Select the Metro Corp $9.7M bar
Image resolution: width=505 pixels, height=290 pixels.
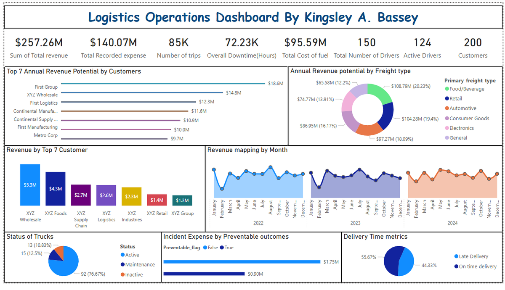(x=114, y=139)
